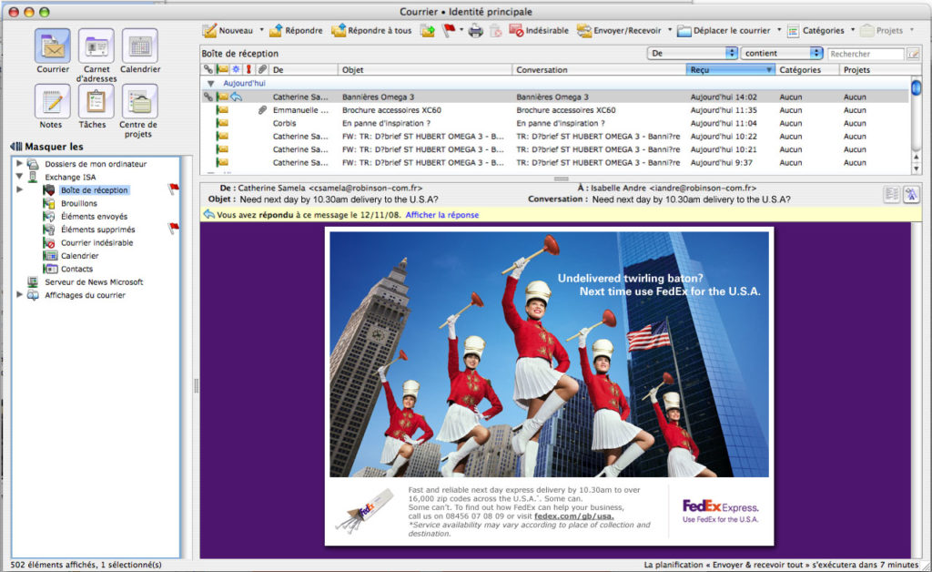Flag the message with the red flag icon

click(449, 30)
